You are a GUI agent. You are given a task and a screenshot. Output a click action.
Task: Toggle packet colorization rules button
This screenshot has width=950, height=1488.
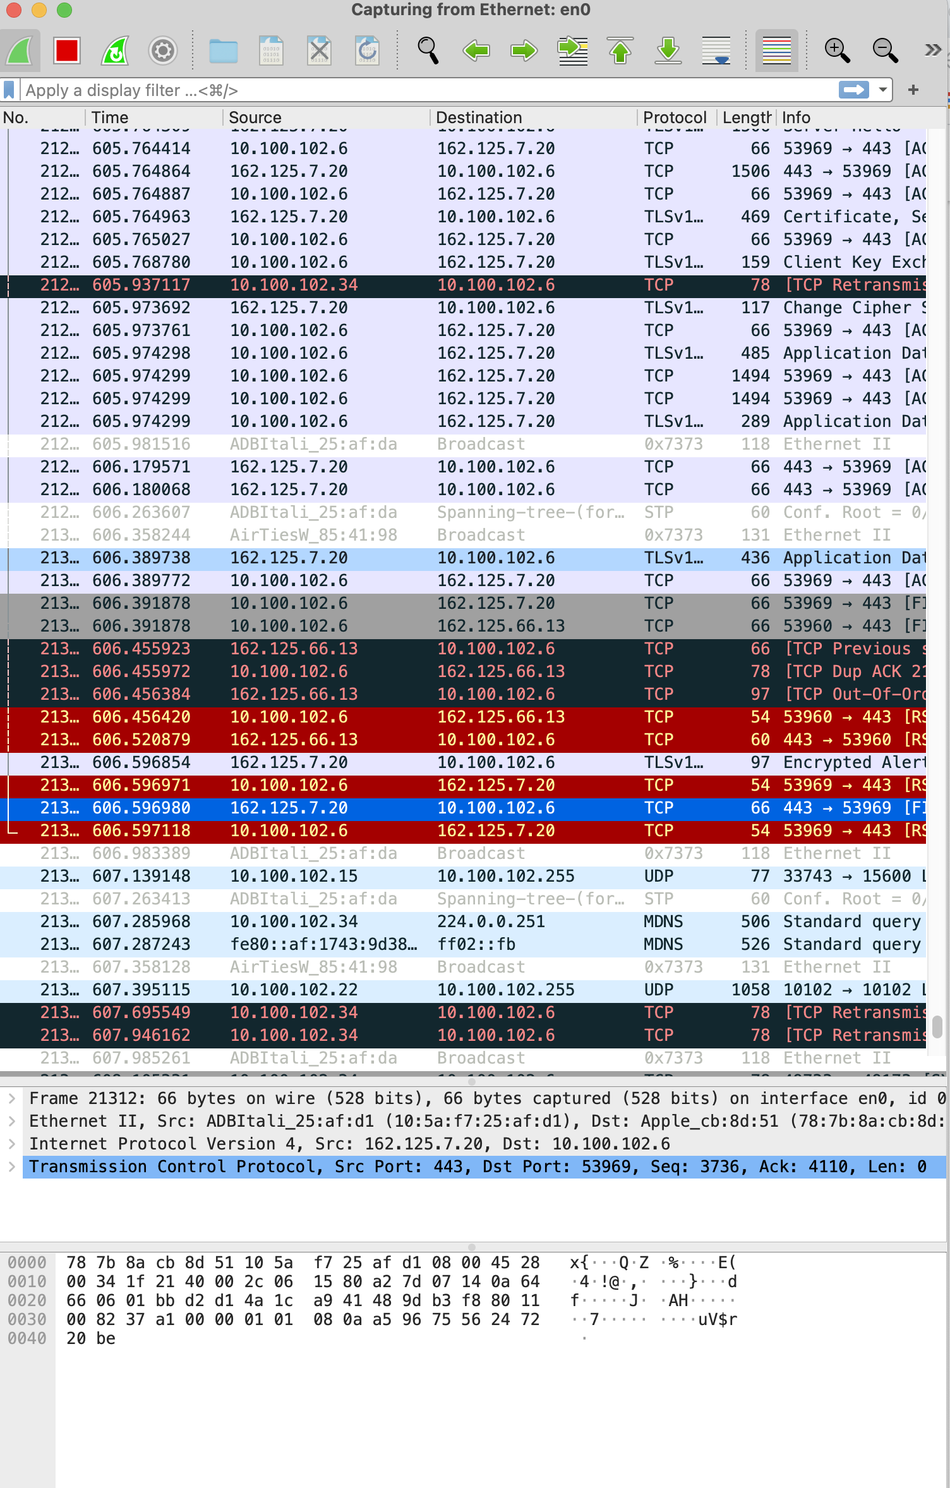[777, 51]
